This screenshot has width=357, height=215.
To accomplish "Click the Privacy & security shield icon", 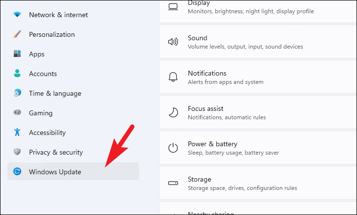I will click(x=17, y=152).
